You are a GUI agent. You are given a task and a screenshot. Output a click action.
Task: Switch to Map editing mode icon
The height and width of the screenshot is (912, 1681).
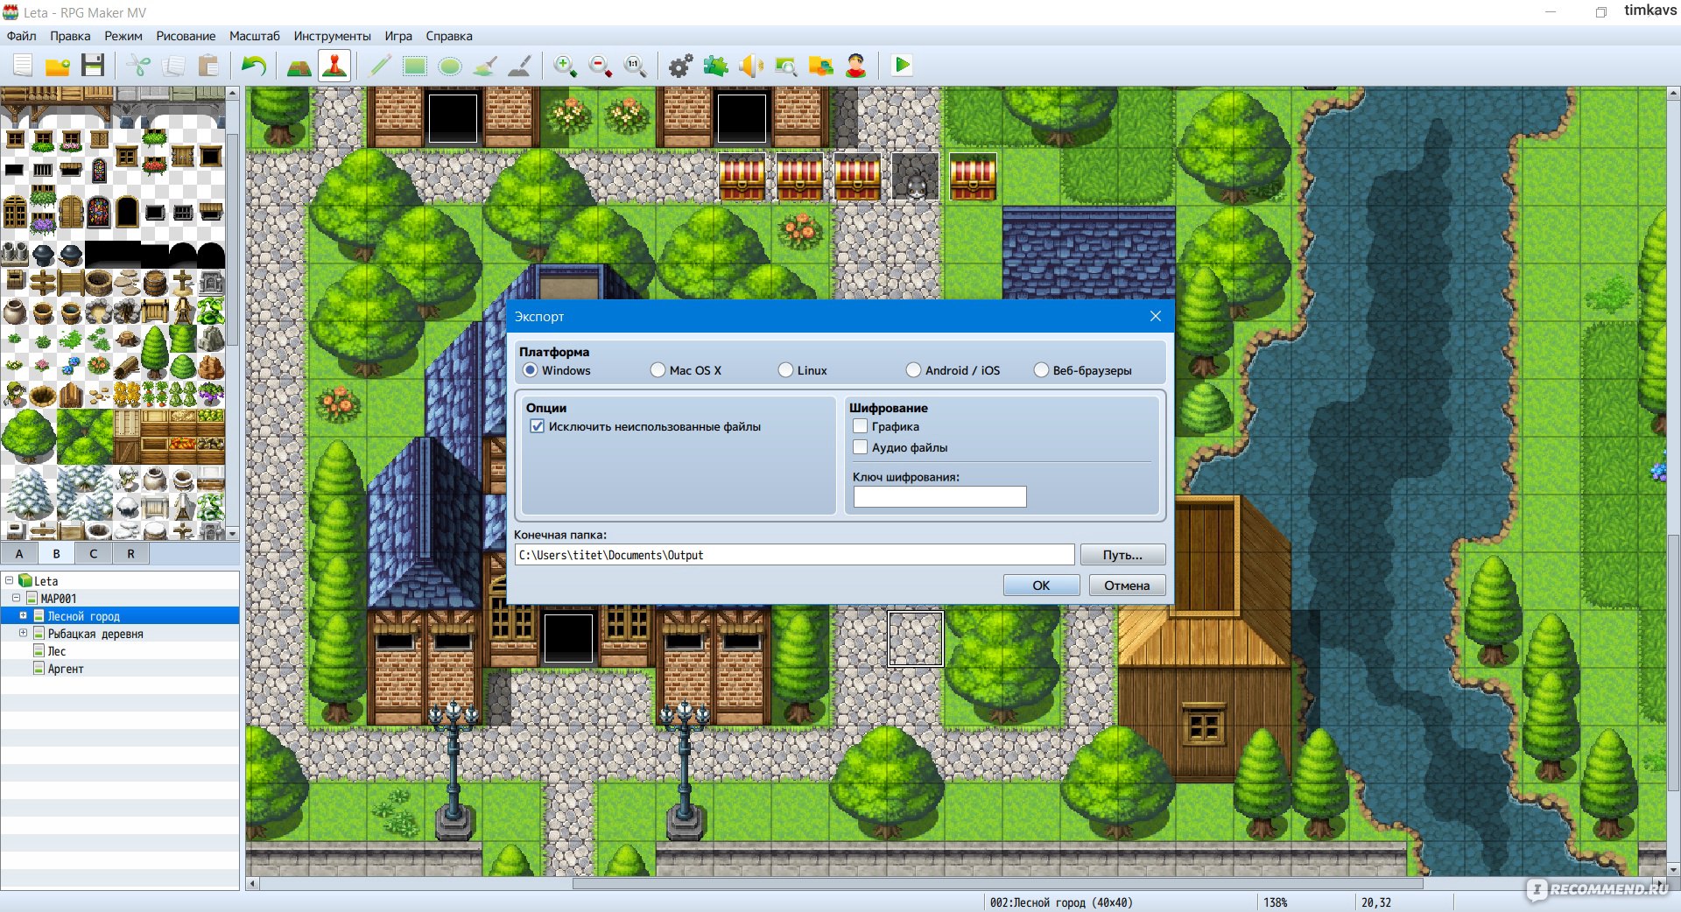click(299, 66)
